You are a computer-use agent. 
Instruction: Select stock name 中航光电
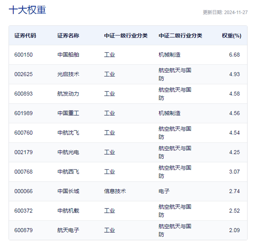point(68,152)
